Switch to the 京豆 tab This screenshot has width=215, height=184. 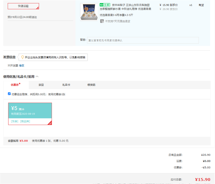[x=41, y=85]
